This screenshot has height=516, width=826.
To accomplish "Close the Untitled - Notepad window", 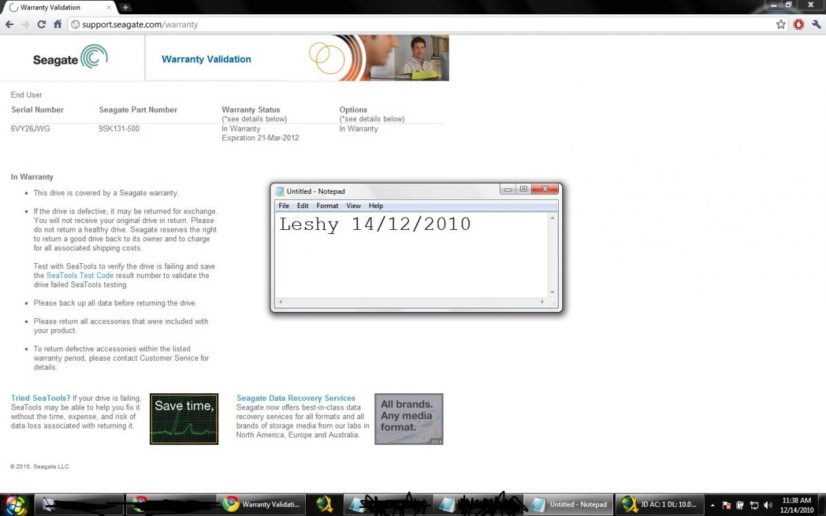I will point(545,190).
